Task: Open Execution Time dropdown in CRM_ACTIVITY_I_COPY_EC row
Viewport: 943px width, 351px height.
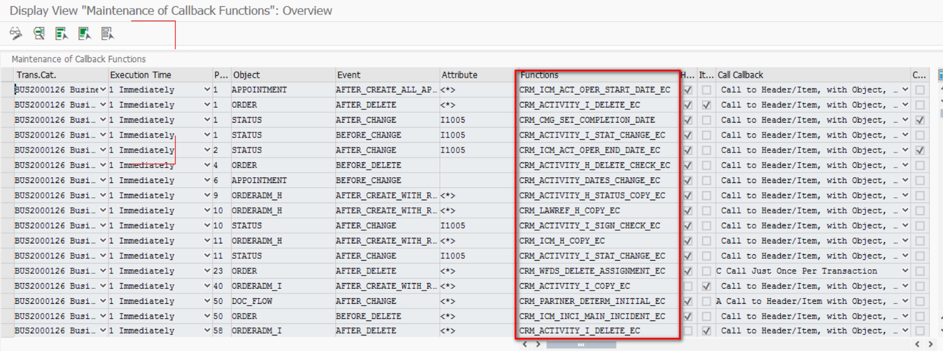Action: point(207,286)
